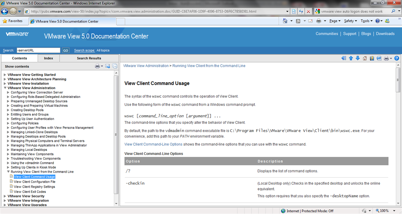Open the Communities link
This screenshot has width=402, height=214.
point(327,34)
